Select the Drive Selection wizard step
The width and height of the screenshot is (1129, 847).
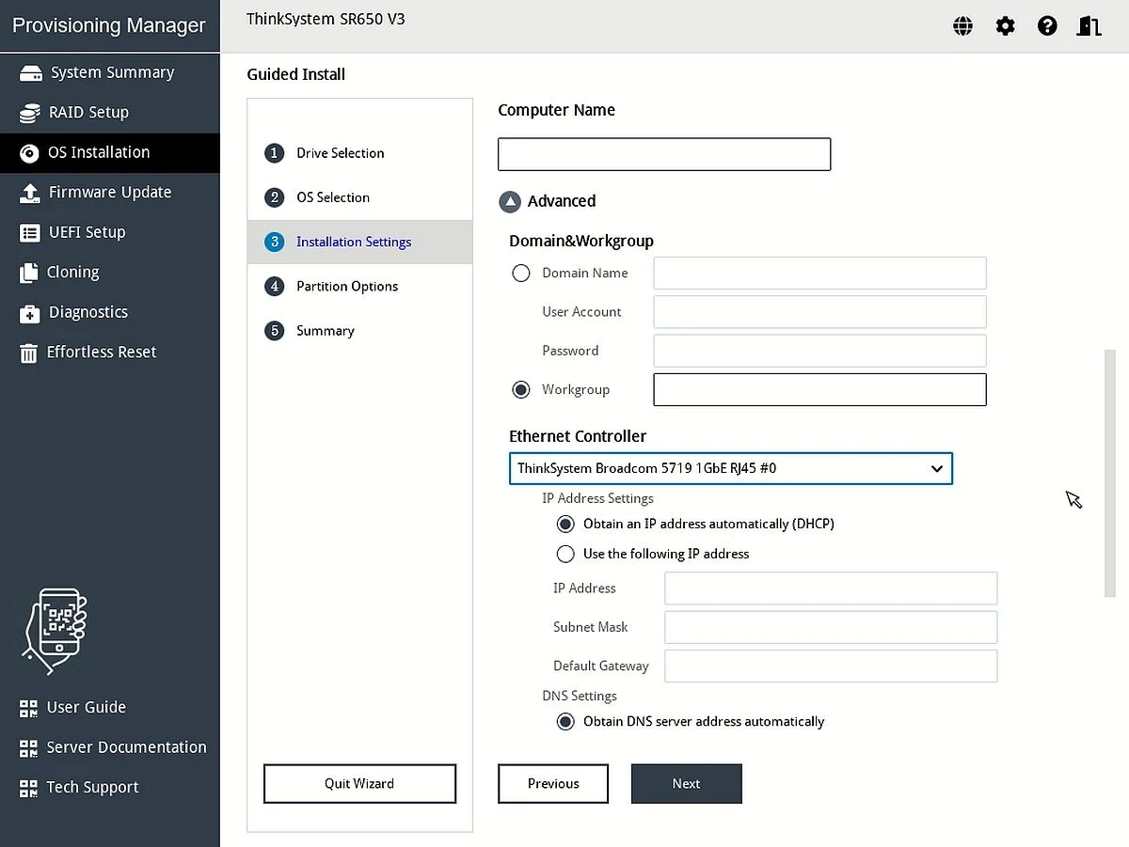(359, 153)
